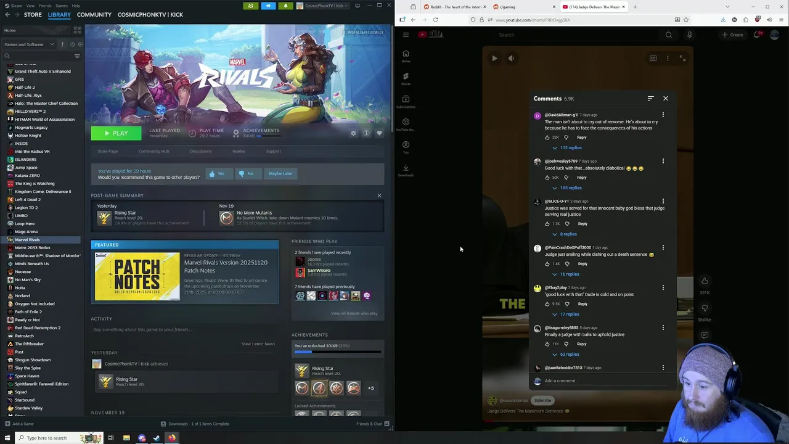This screenshot has width=789, height=444.
Task: Toggle fullscreen on YouTube short
Action: pyautogui.click(x=682, y=59)
